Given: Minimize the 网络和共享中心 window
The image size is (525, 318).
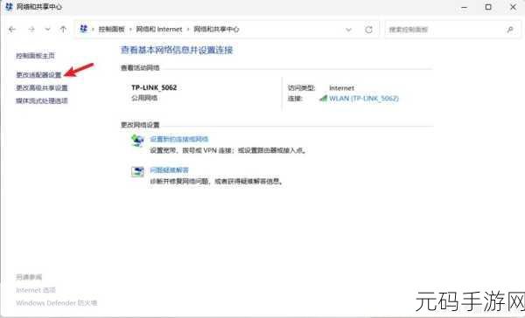Looking at the screenshot, I should coord(464,7).
